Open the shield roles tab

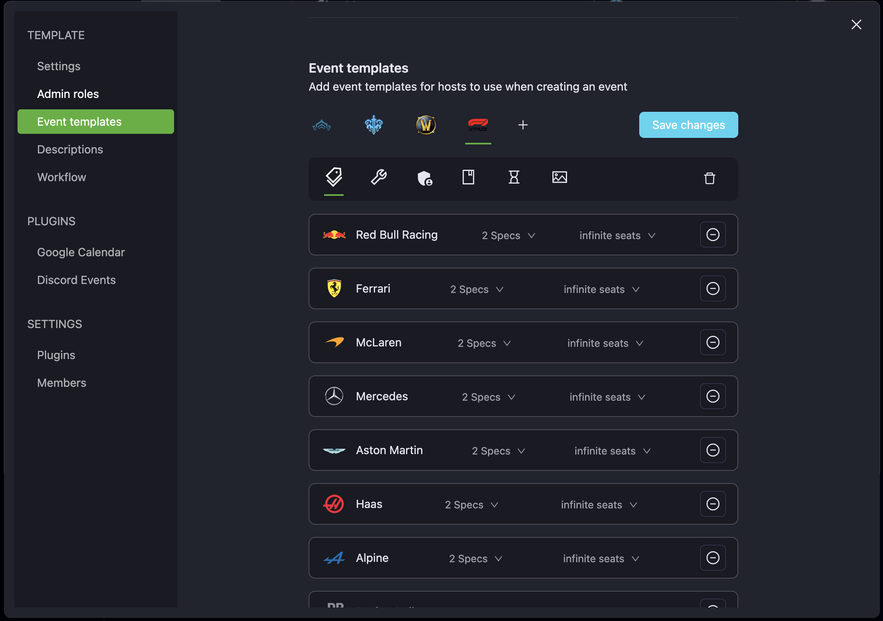click(x=424, y=178)
